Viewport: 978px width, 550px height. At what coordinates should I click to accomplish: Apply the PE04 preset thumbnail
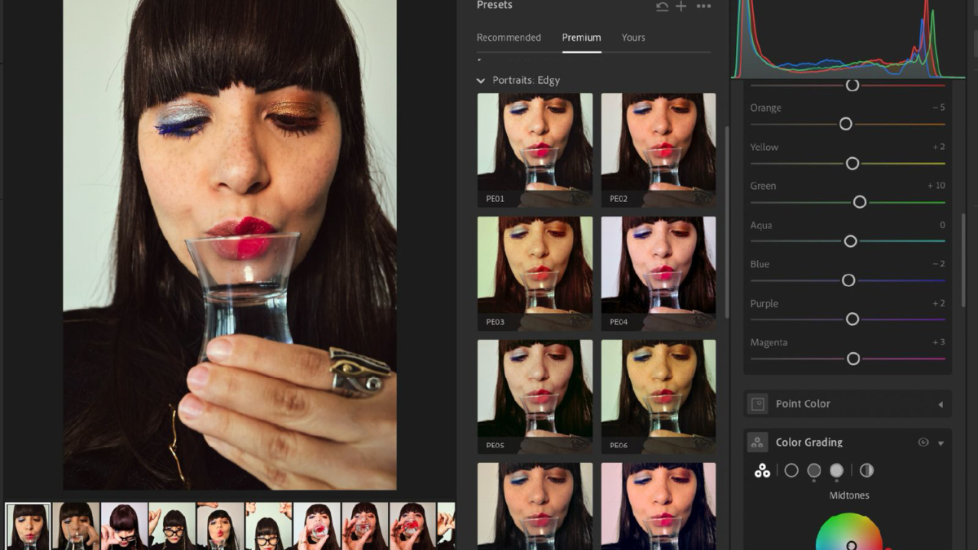click(x=659, y=273)
